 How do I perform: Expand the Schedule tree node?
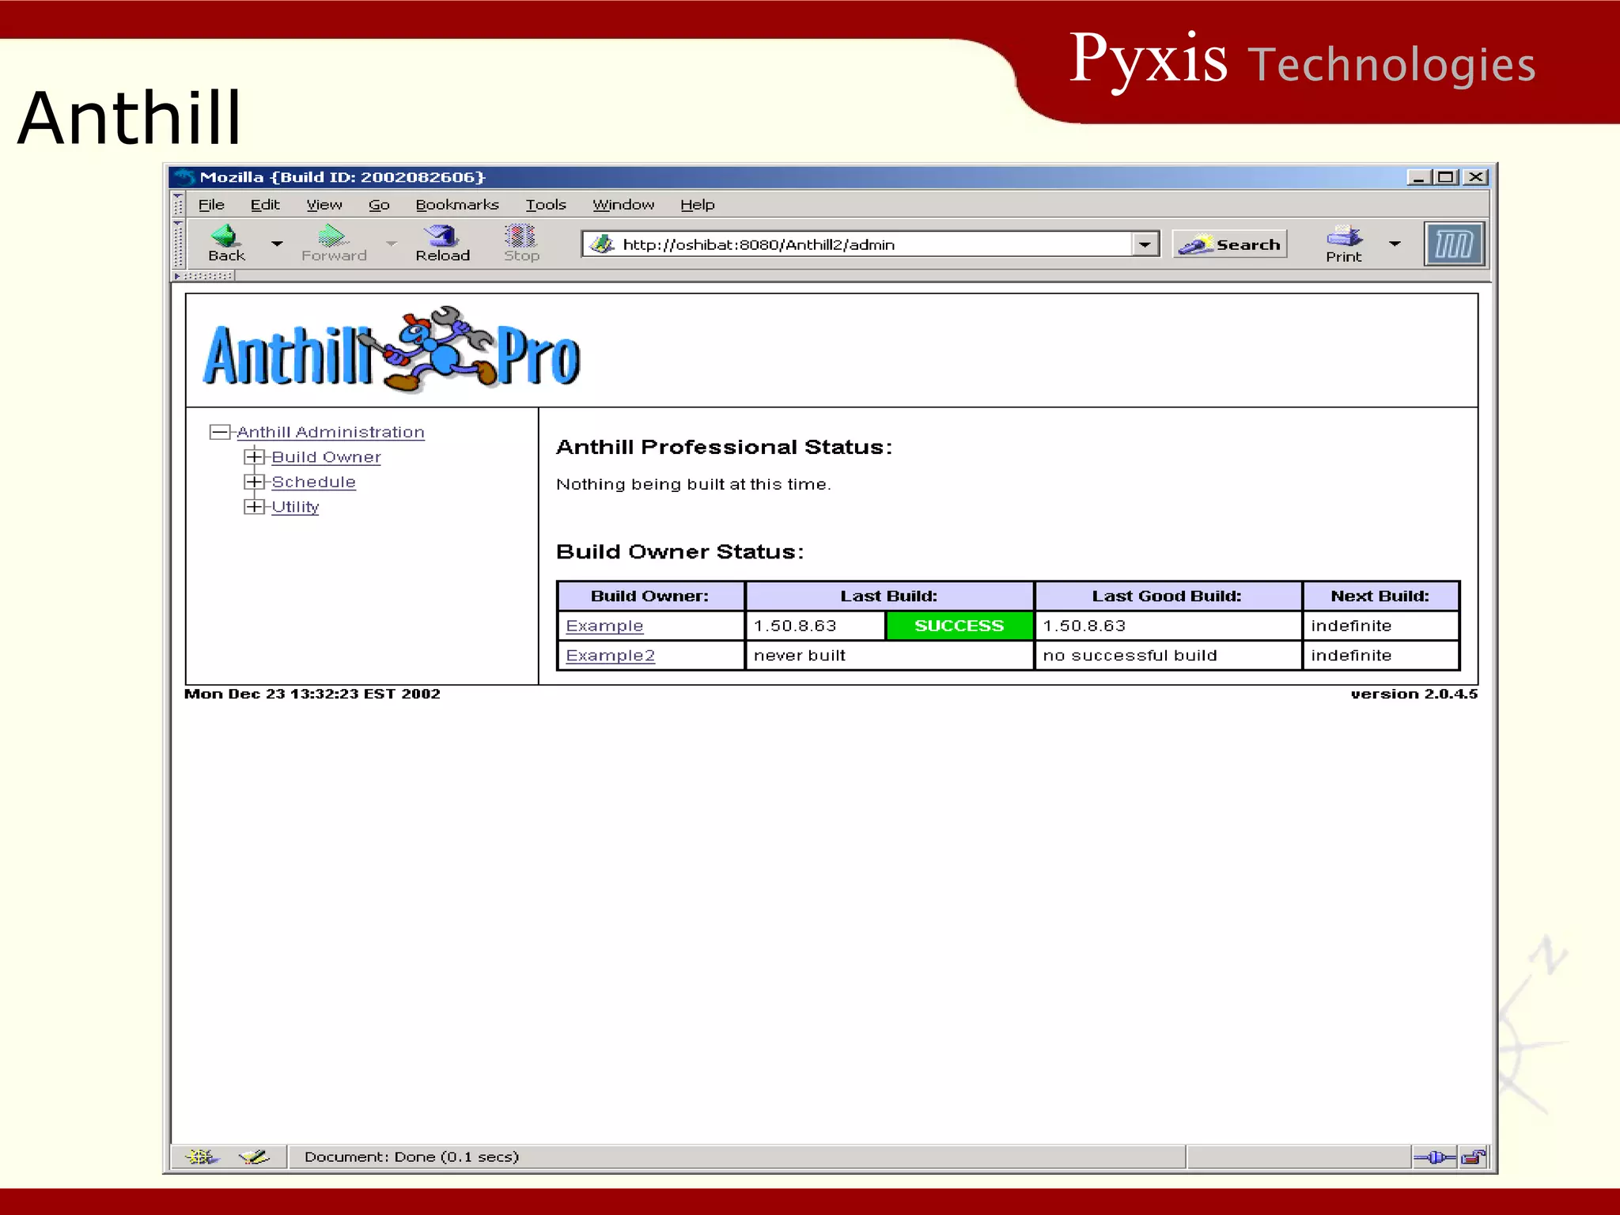tap(253, 482)
